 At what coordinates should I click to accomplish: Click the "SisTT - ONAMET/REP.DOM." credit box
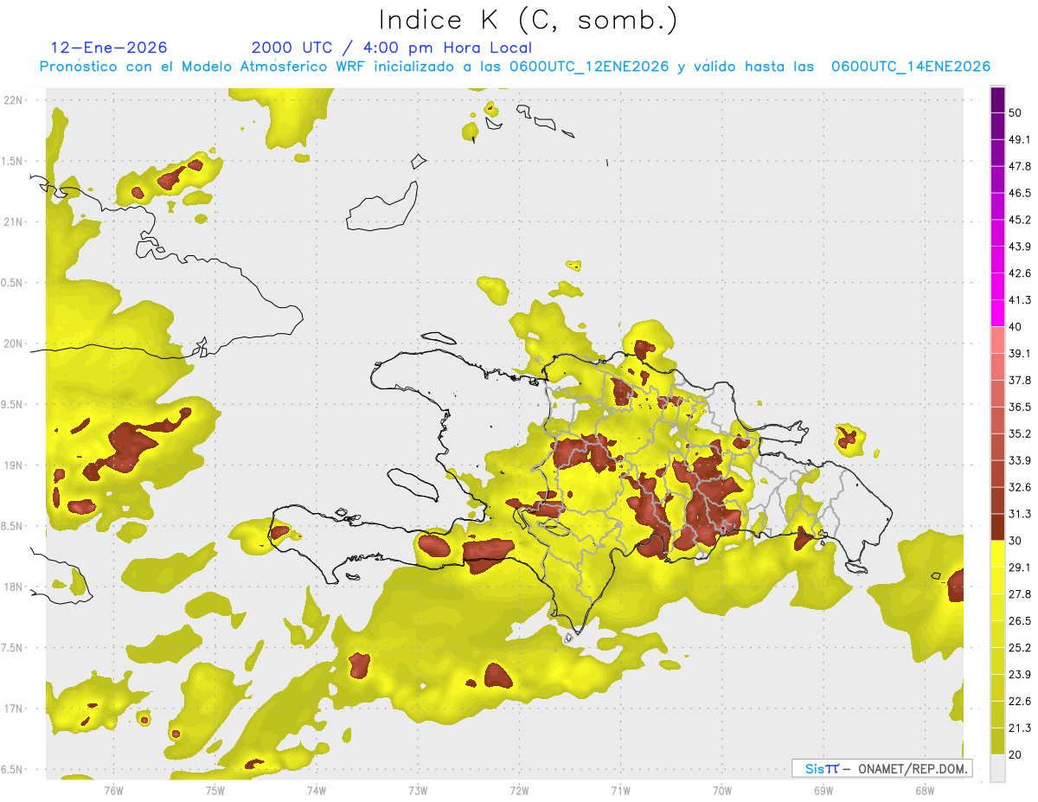881,768
